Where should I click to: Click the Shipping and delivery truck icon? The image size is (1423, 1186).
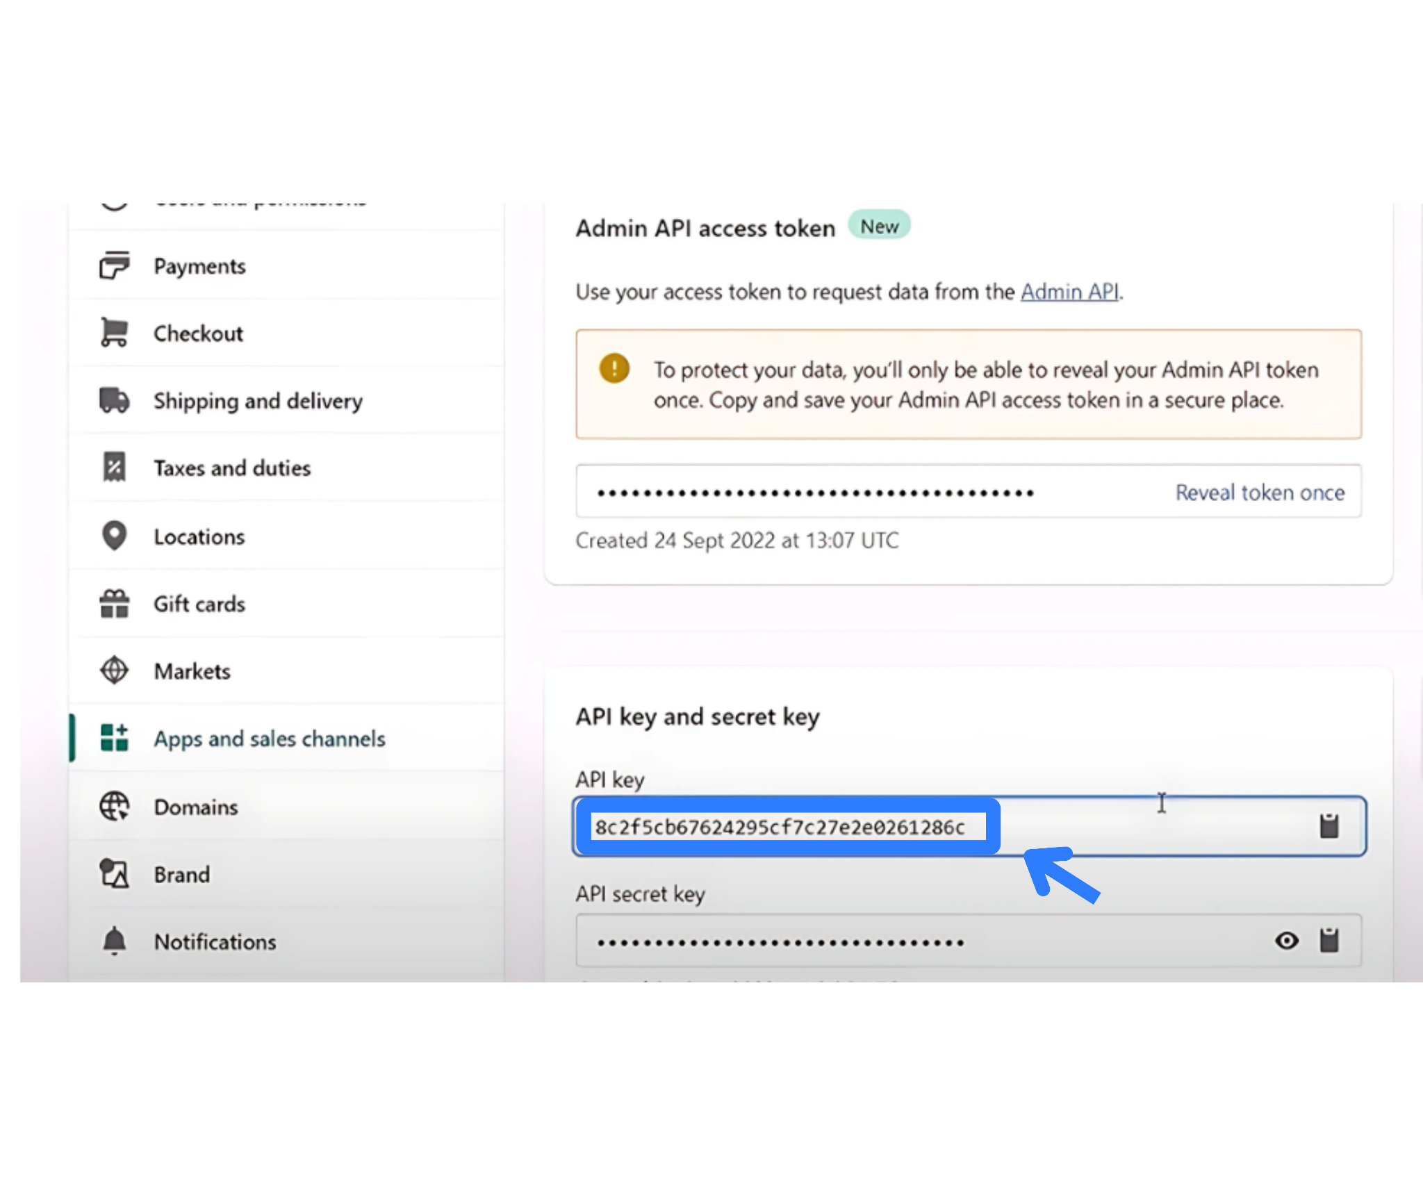click(114, 400)
